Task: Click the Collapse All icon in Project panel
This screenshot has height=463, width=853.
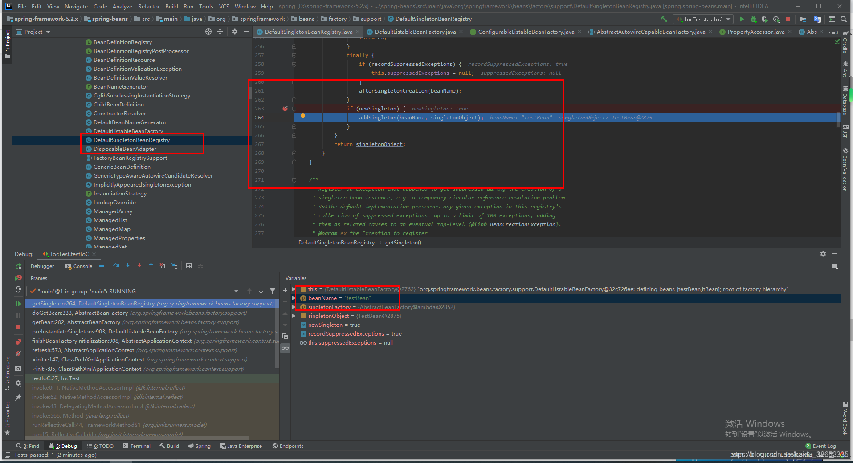Action: [220, 32]
